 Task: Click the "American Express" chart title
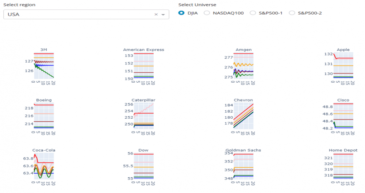[143, 50]
